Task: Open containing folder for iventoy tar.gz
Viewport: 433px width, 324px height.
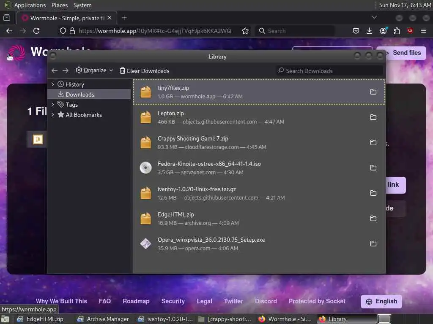Action: [x=373, y=193]
